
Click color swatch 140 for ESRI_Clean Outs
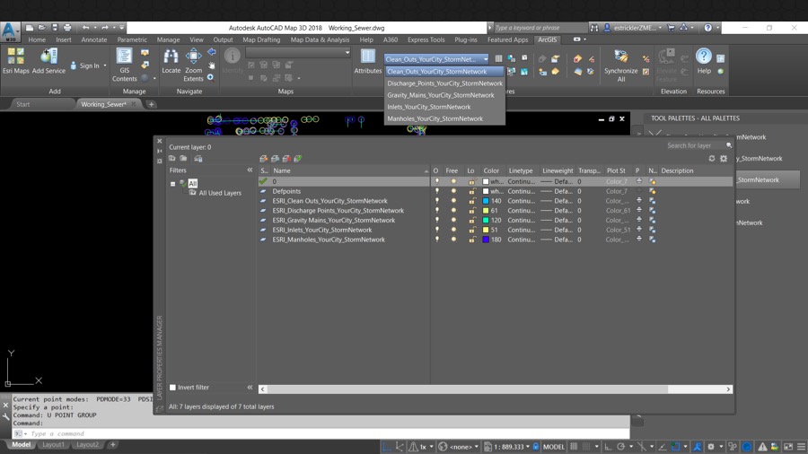pyautogui.click(x=486, y=201)
